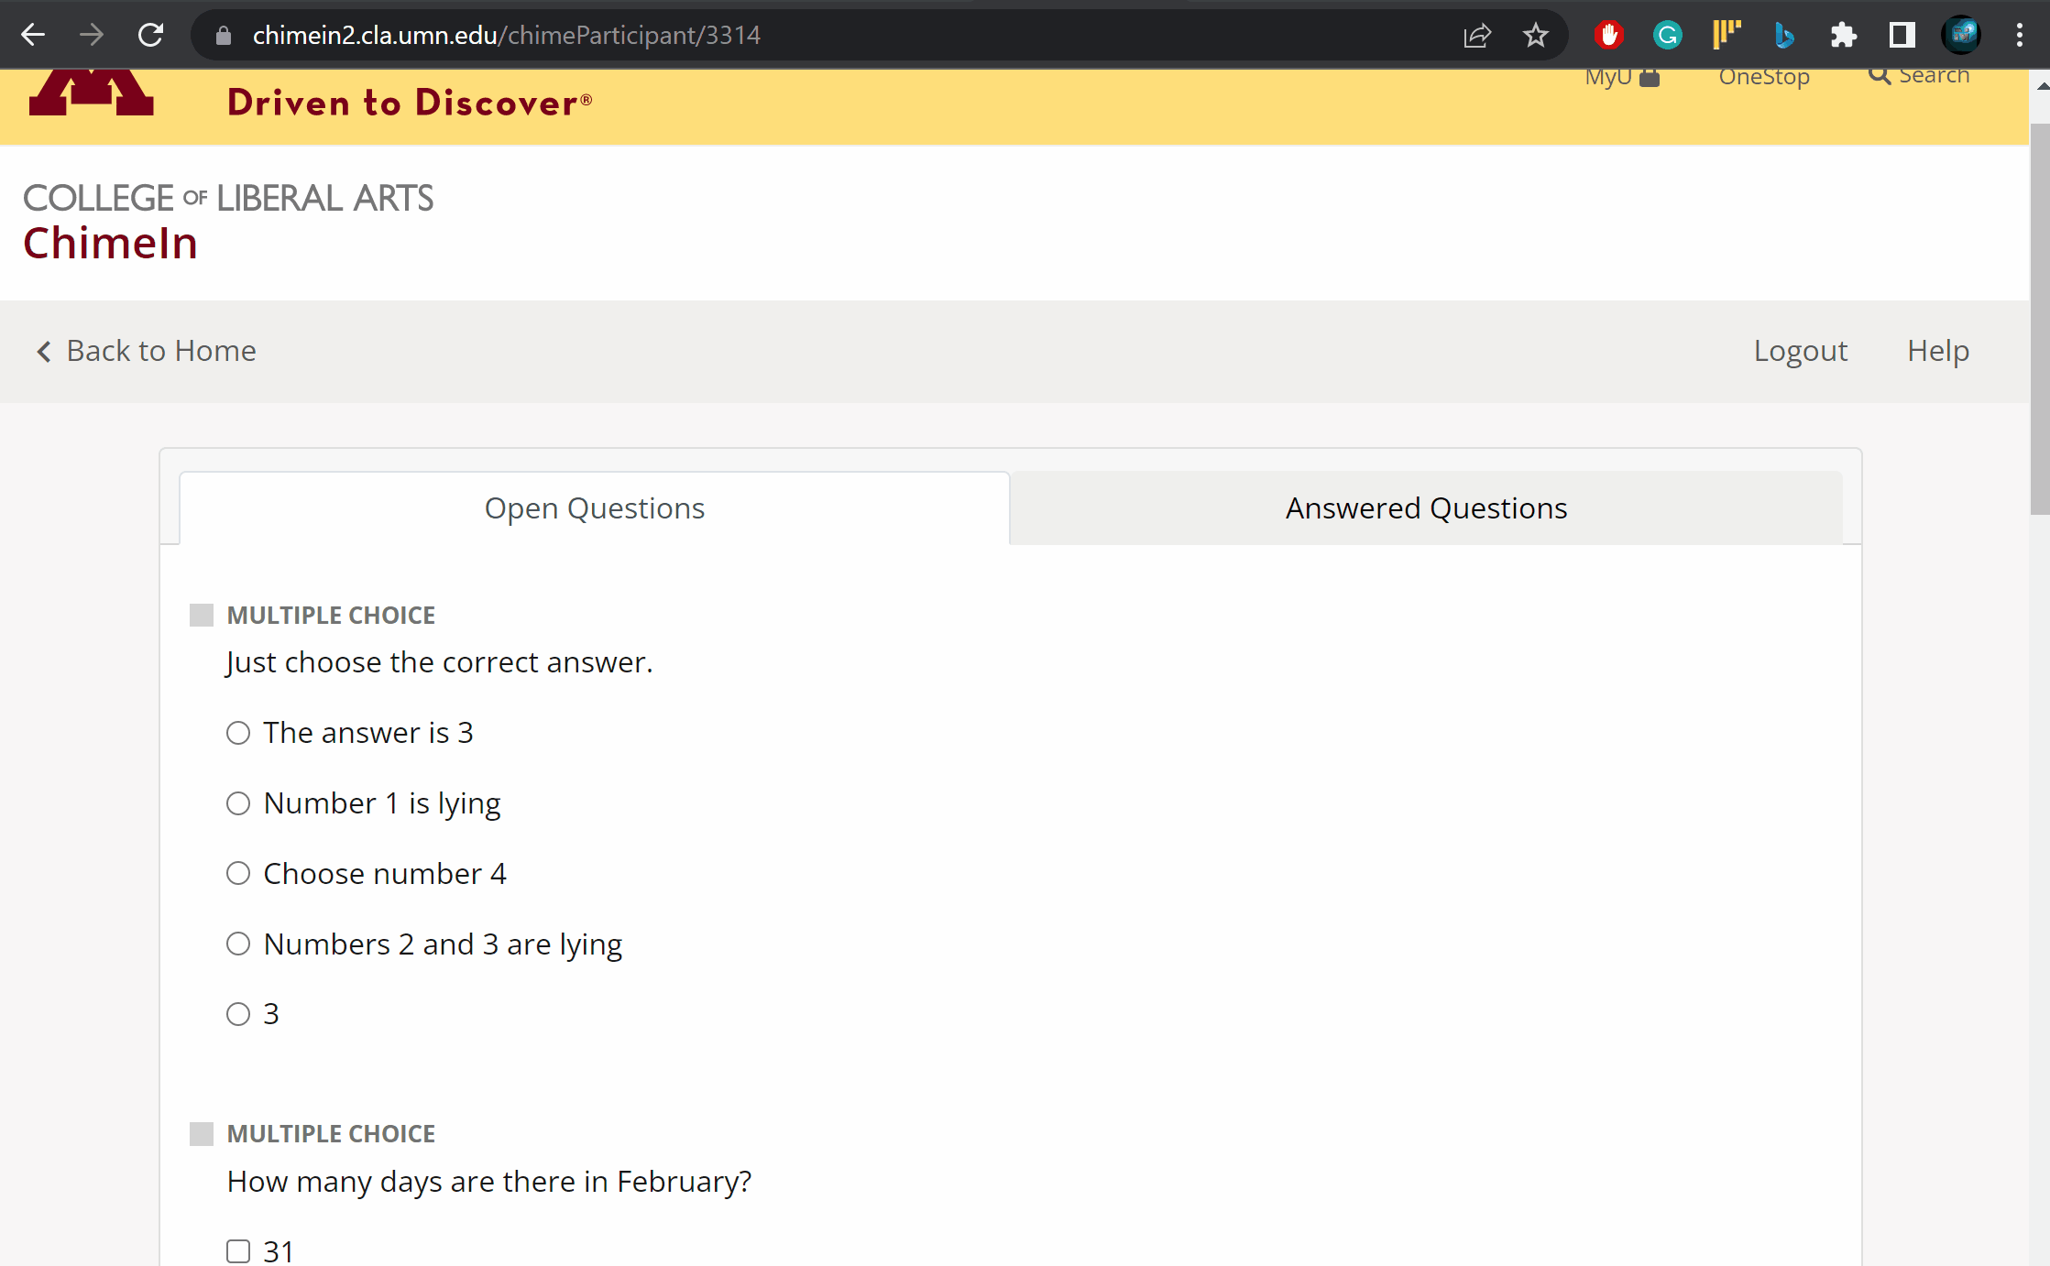
Task: Open the Grammarly extension icon
Action: click(x=1667, y=35)
